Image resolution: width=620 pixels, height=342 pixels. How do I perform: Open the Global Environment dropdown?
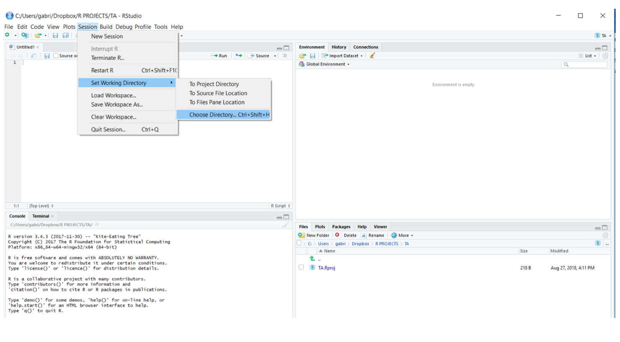pos(328,64)
